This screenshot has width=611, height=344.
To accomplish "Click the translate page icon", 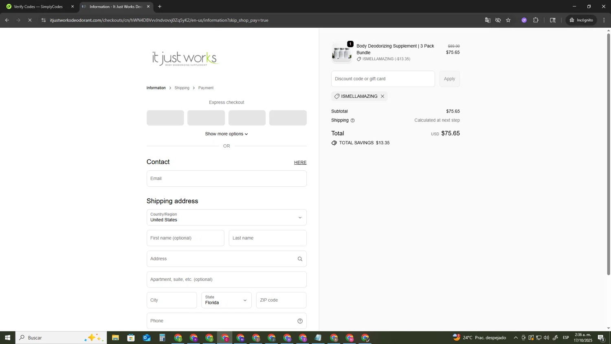I will 488,20.
